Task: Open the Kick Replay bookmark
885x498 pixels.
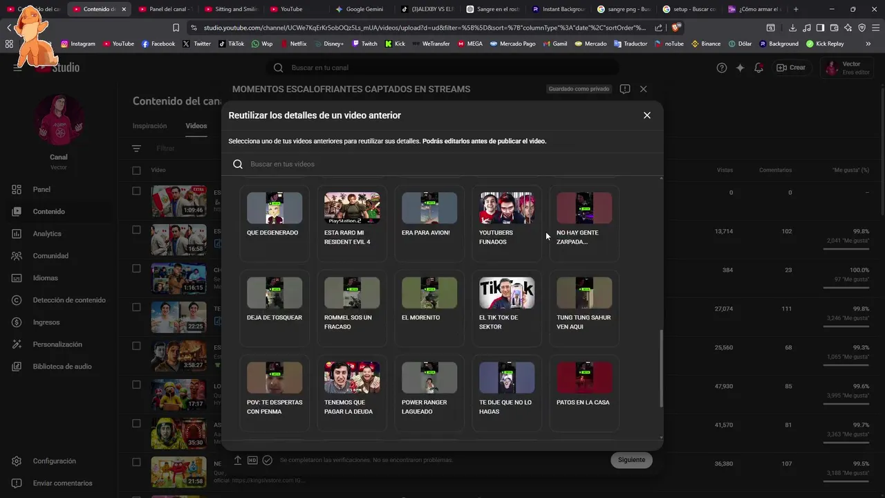Action: (826, 44)
